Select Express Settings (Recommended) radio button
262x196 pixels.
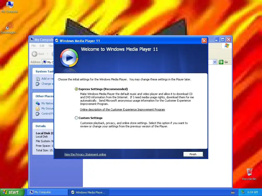point(76,89)
